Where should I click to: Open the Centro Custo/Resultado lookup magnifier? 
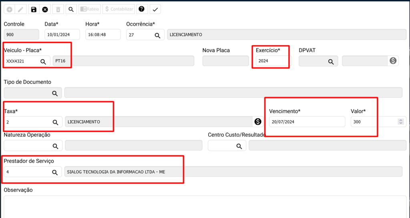point(239,146)
